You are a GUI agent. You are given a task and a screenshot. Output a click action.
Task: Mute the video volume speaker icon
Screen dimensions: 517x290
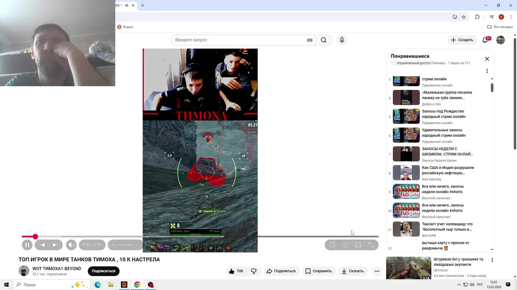[x=71, y=245]
